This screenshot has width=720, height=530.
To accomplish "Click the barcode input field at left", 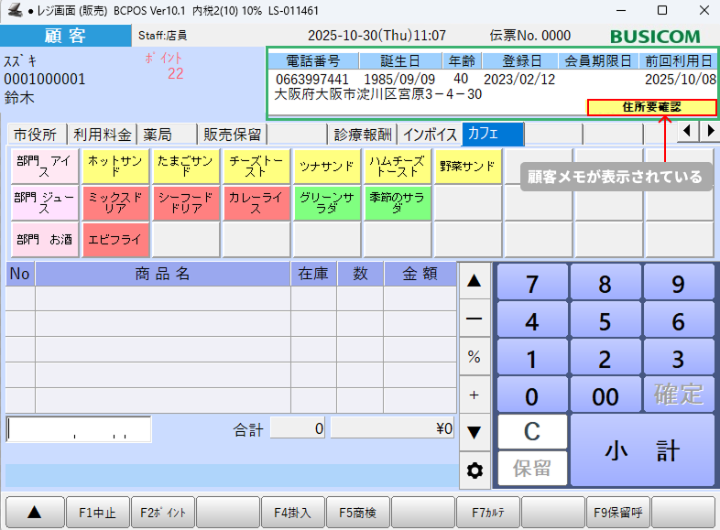I will point(79,428).
